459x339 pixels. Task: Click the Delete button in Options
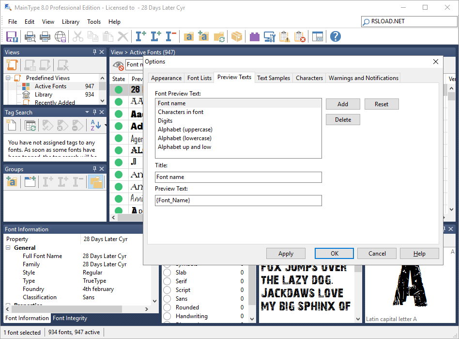coord(343,120)
